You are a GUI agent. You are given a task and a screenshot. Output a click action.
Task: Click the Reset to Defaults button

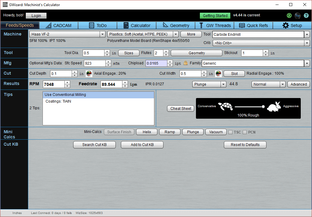pyautogui.click(x=245, y=145)
